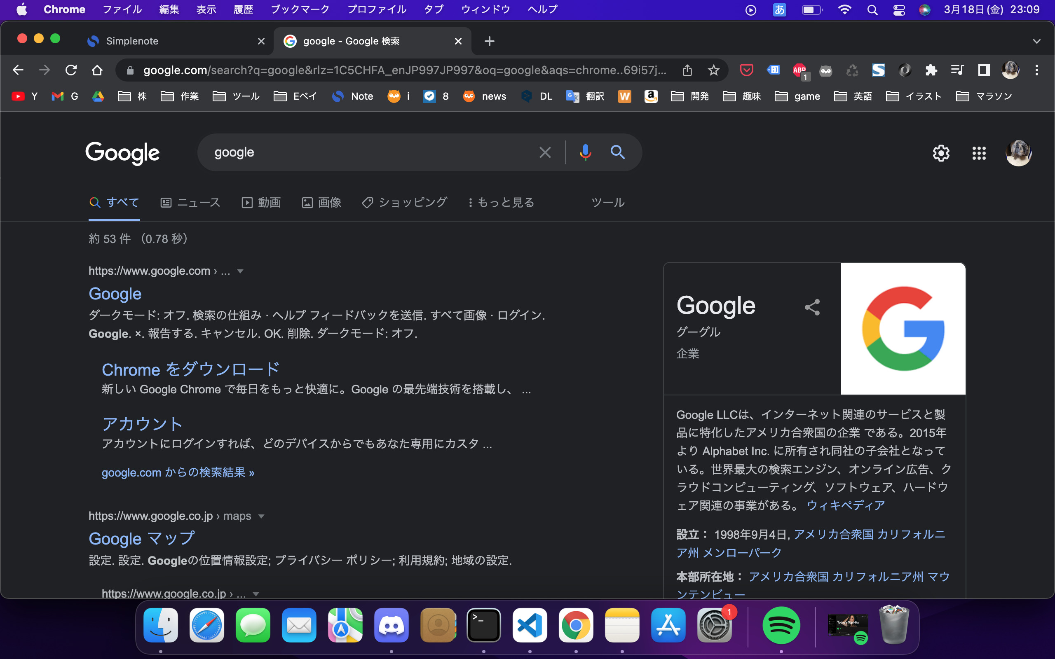
Task: Open google.com からの検索結果 link
Action: click(x=178, y=472)
